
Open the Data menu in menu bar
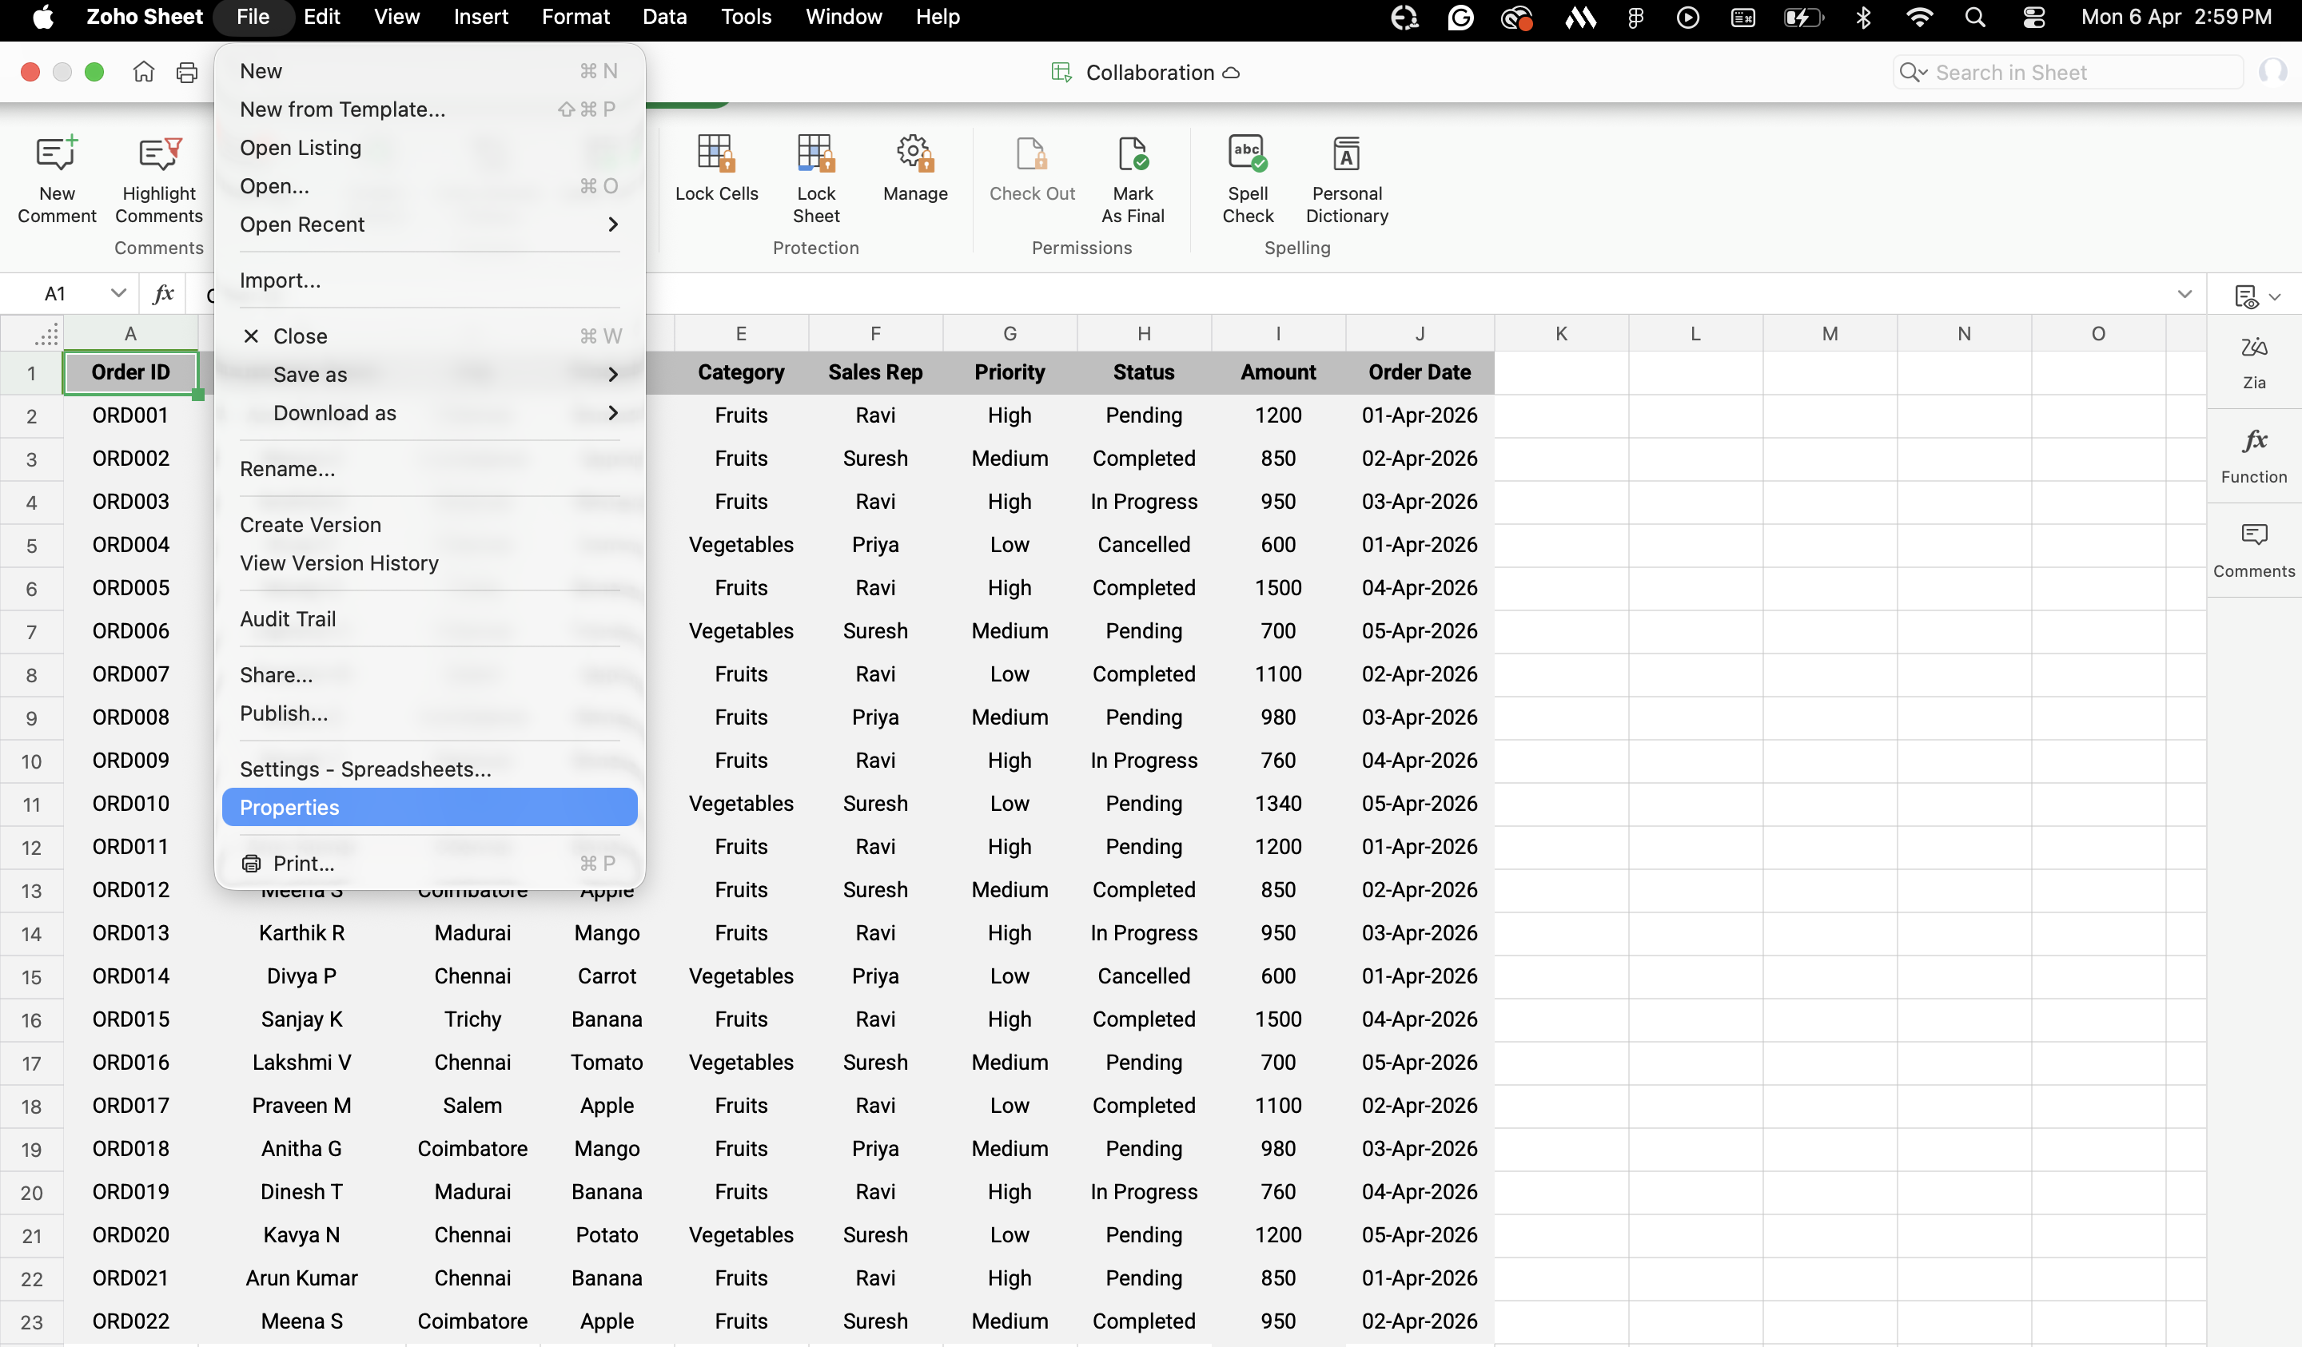pos(664,17)
